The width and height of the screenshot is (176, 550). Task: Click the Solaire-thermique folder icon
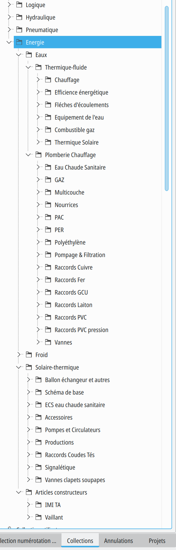(29, 367)
